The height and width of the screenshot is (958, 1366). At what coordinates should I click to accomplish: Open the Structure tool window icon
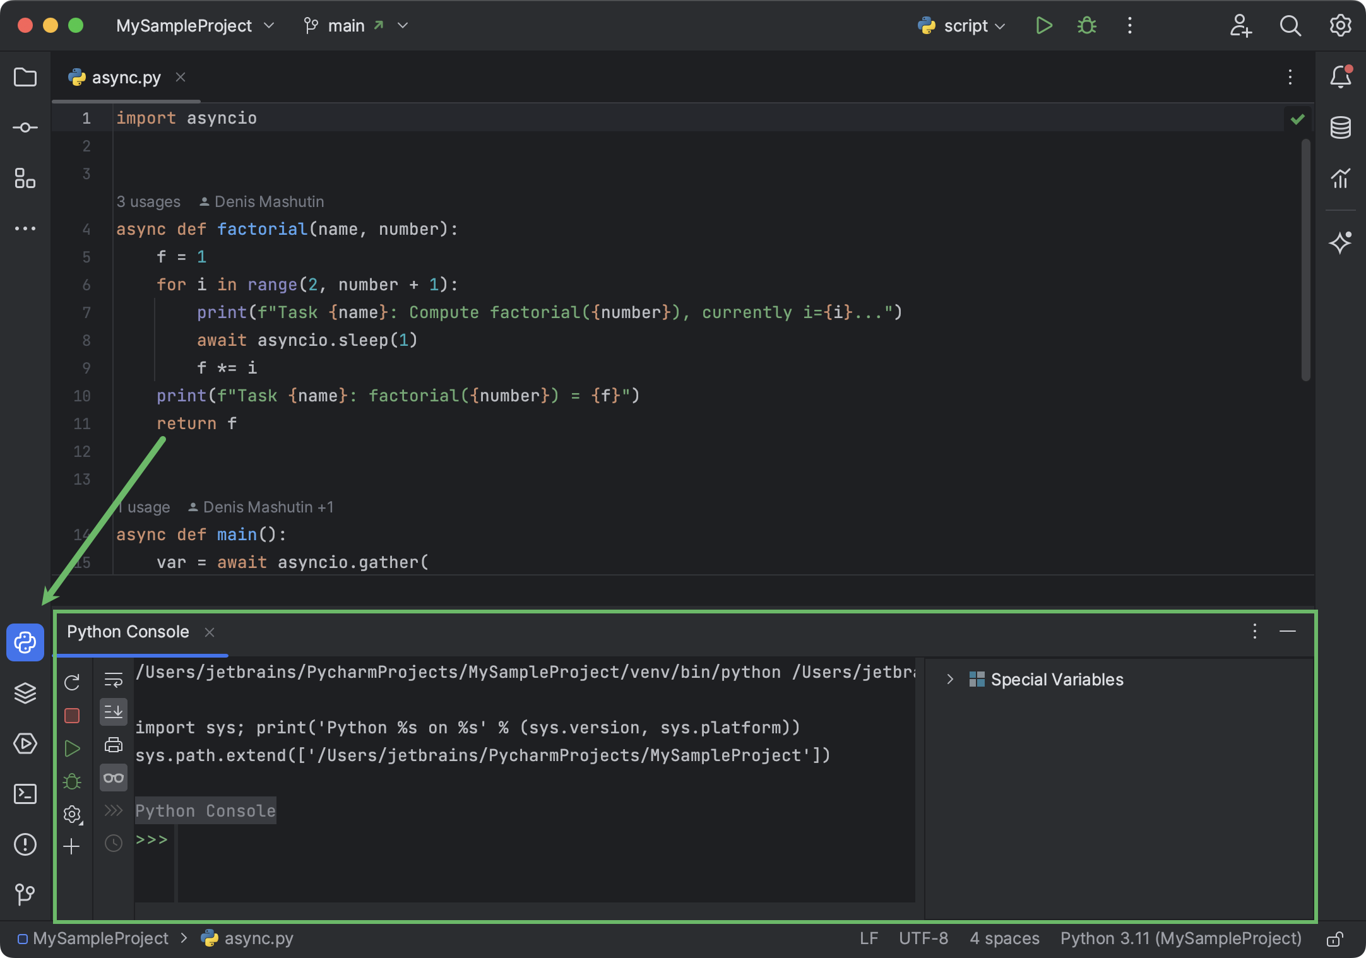pos(25,179)
